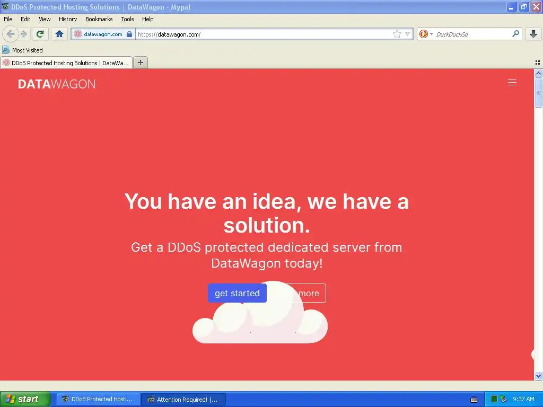This screenshot has width=543, height=407.
Task: Go back with the back arrow button
Action: pos(10,34)
